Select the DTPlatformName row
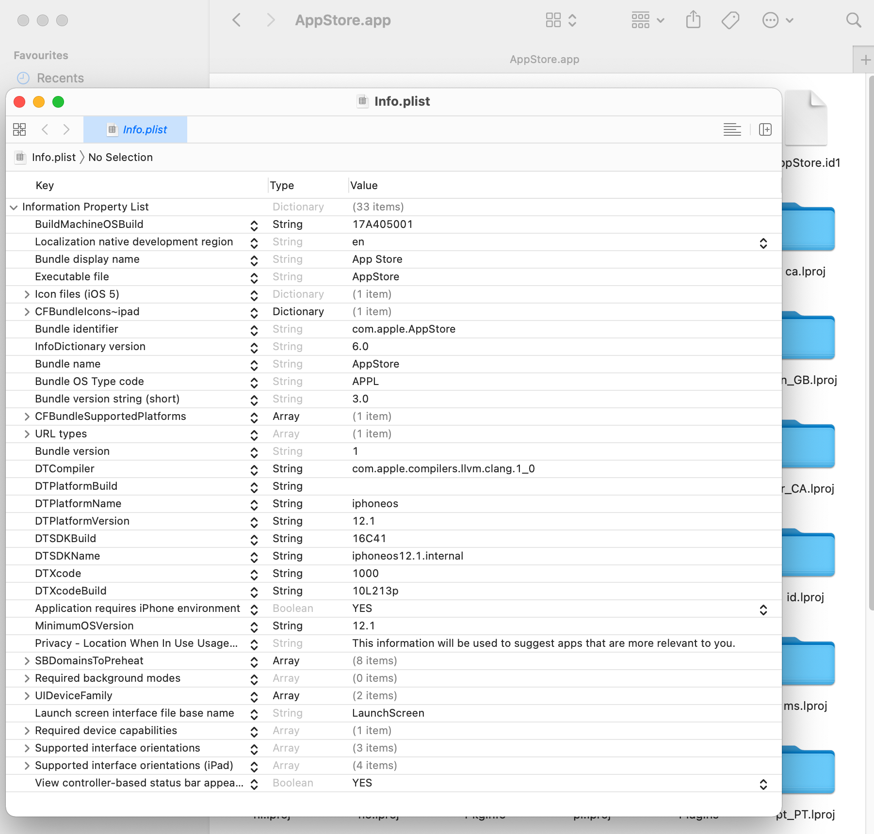 coord(394,504)
